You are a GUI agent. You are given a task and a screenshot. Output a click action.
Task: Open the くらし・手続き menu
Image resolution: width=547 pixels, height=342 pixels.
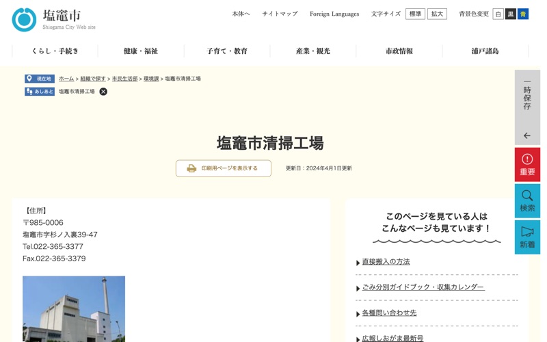(x=55, y=51)
